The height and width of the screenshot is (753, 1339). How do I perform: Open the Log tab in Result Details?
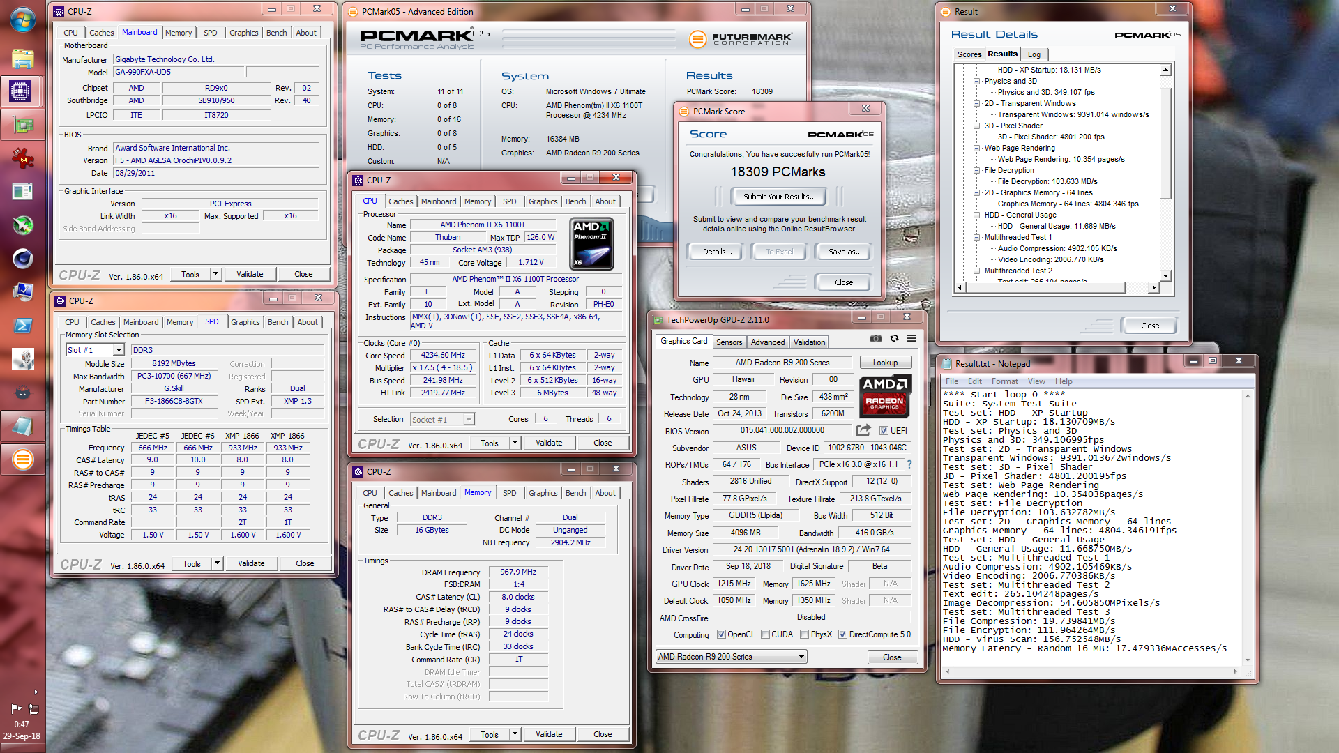(x=1034, y=54)
